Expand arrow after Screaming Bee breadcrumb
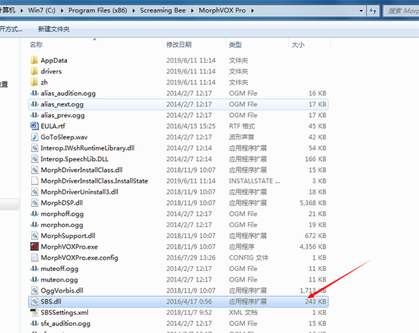The image size is (419, 333). coord(192,10)
